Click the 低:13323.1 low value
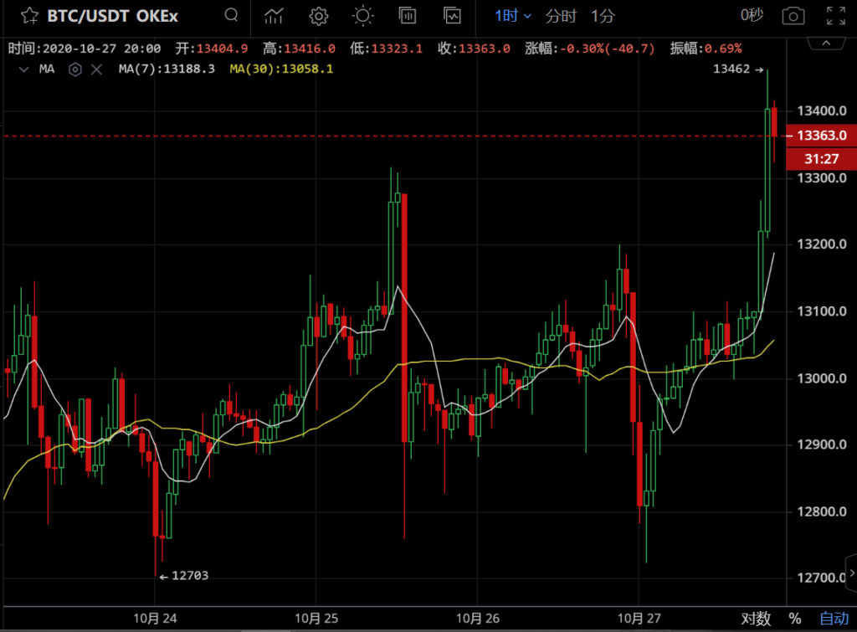 point(387,49)
